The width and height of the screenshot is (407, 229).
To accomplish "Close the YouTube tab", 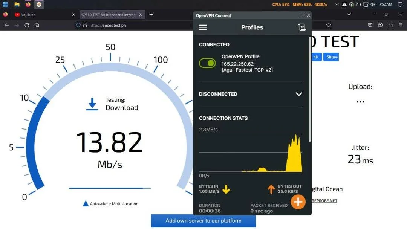I will pos(73,15).
